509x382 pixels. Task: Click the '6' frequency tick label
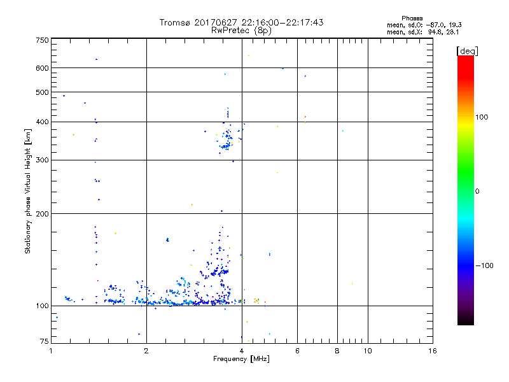click(297, 351)
